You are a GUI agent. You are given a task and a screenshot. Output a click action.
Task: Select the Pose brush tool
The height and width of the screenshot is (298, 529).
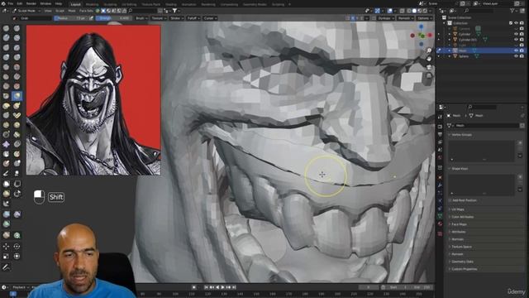tap(17, 115)
